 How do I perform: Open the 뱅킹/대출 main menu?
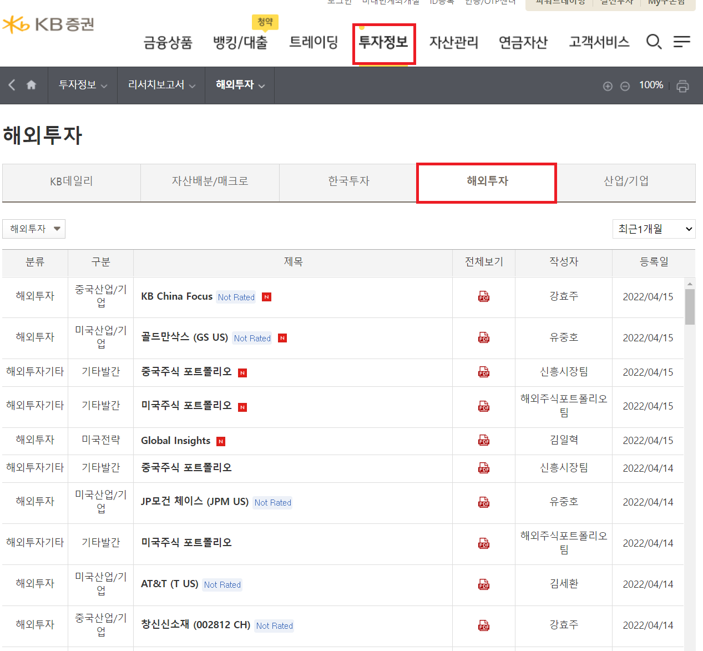pyautogui.click(x=240, y=42)
